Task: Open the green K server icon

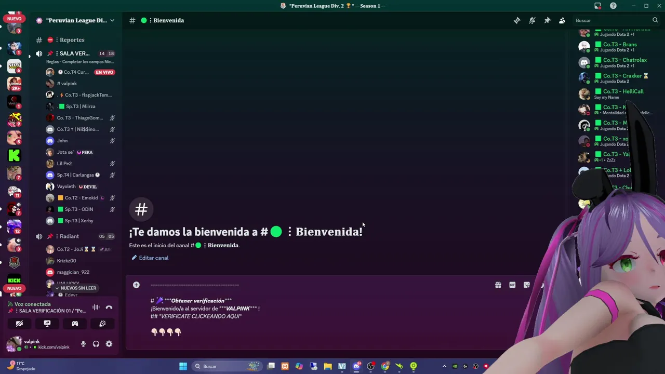Action: (14, 155)
